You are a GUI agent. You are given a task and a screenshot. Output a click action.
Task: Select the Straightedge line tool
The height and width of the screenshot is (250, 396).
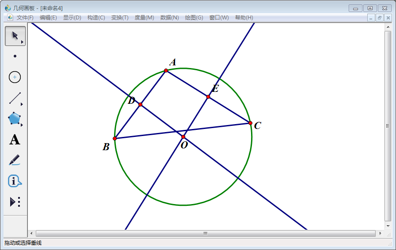15,98
